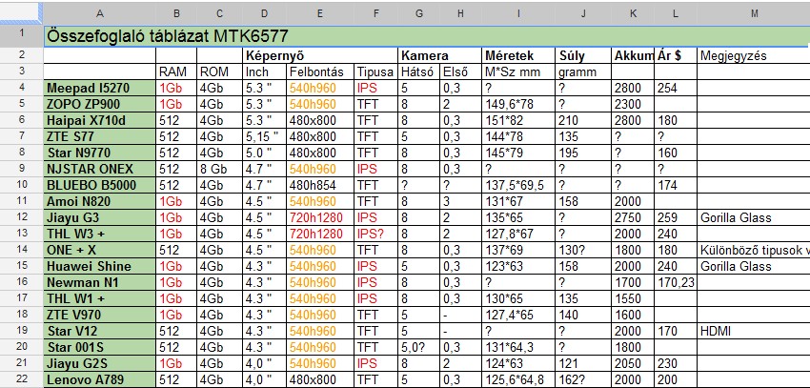810x388 pixels.
Task: Click the '127,8*67' dimensions cell
Action: pyautogui.click(x=519, y=234)
